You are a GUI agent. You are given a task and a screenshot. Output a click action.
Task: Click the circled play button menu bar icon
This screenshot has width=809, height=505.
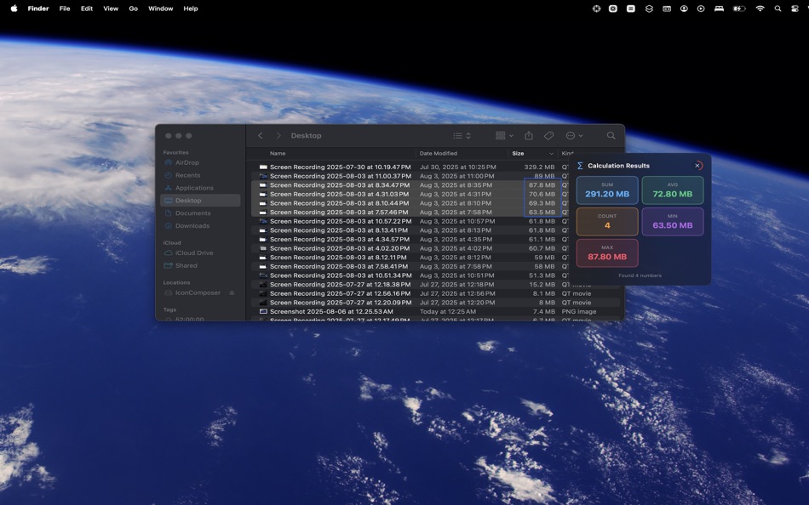701,9
